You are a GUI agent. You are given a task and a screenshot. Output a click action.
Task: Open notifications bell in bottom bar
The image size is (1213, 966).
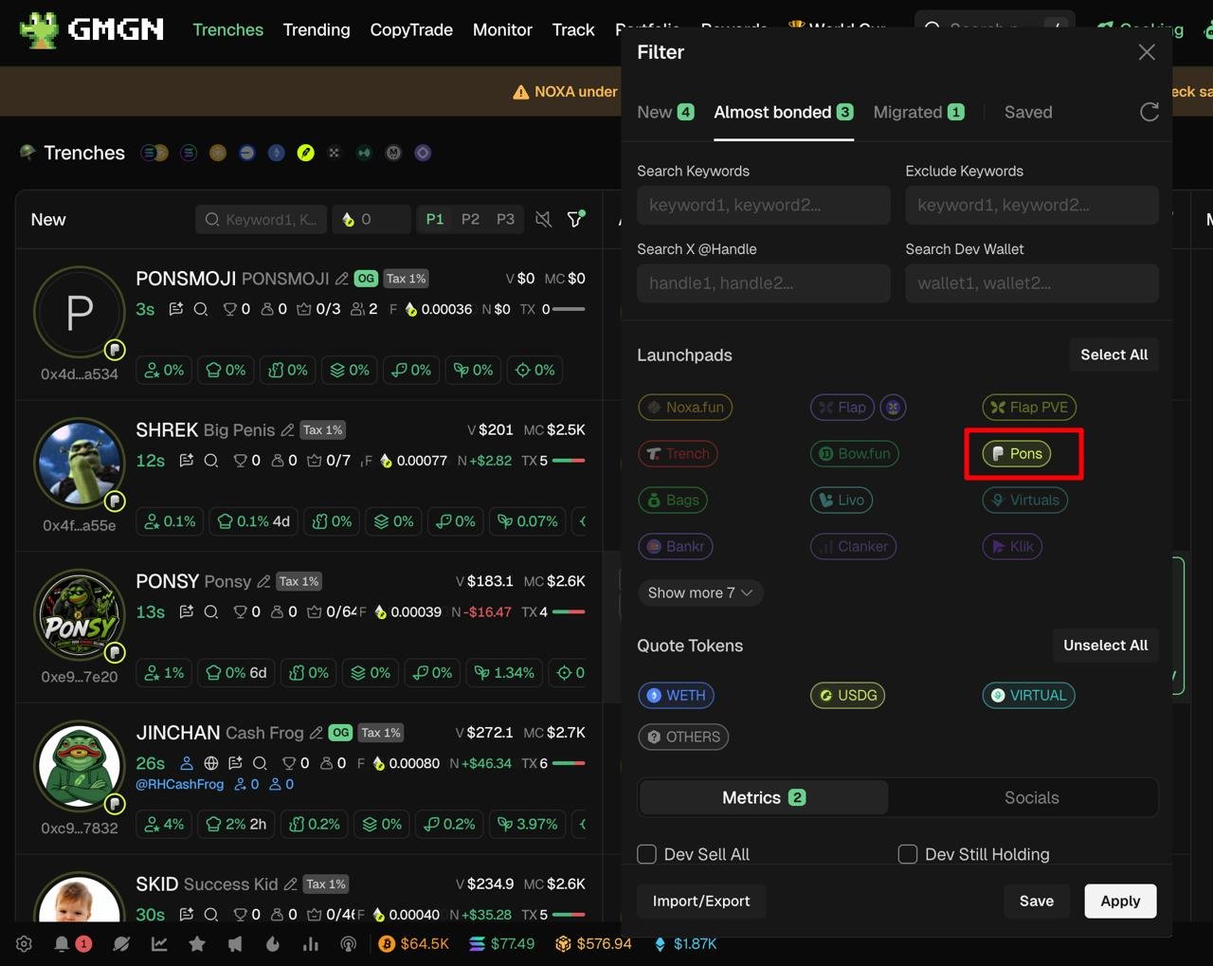pos(62,944)
